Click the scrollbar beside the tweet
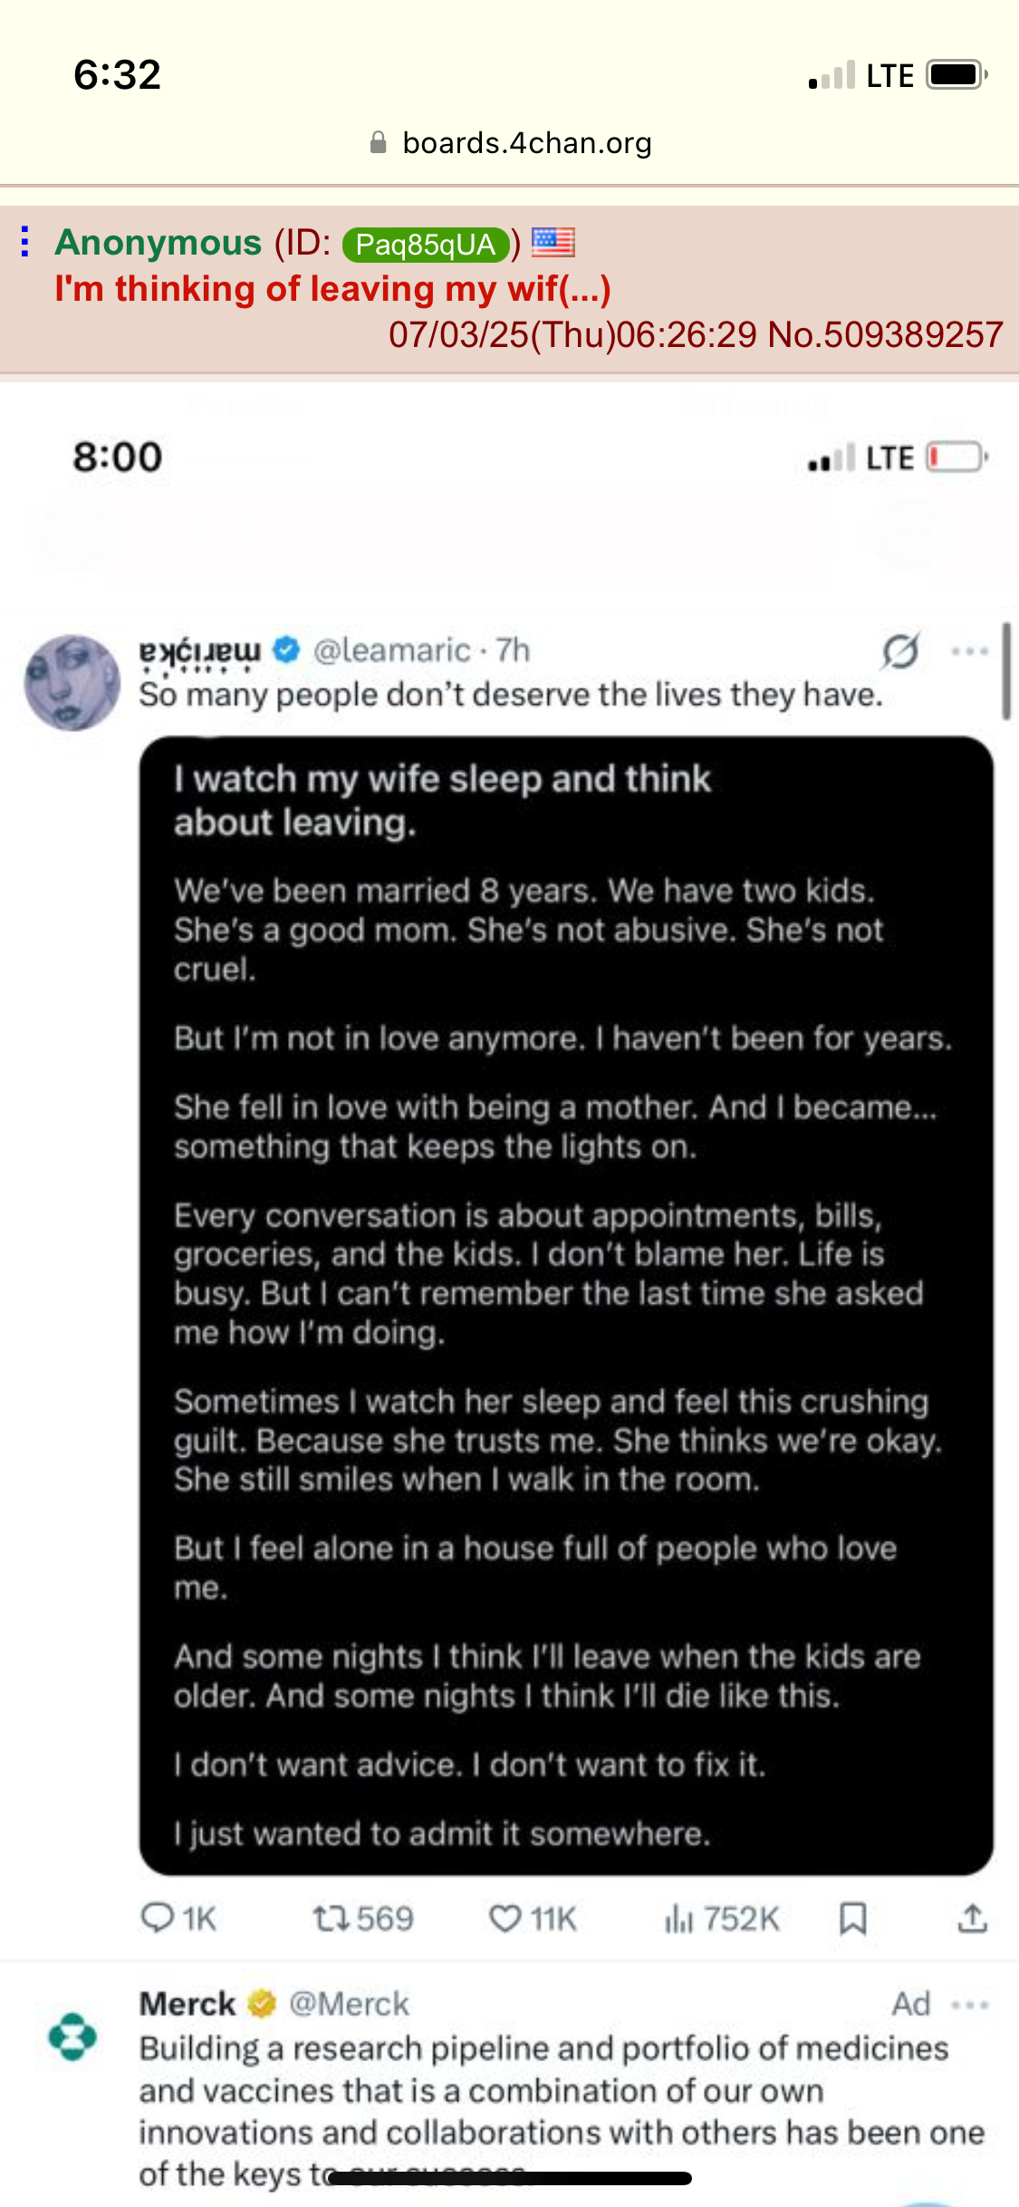Image resolution: width=1019 pixels, height=2207 pixels. click(x=1006, y=671)
